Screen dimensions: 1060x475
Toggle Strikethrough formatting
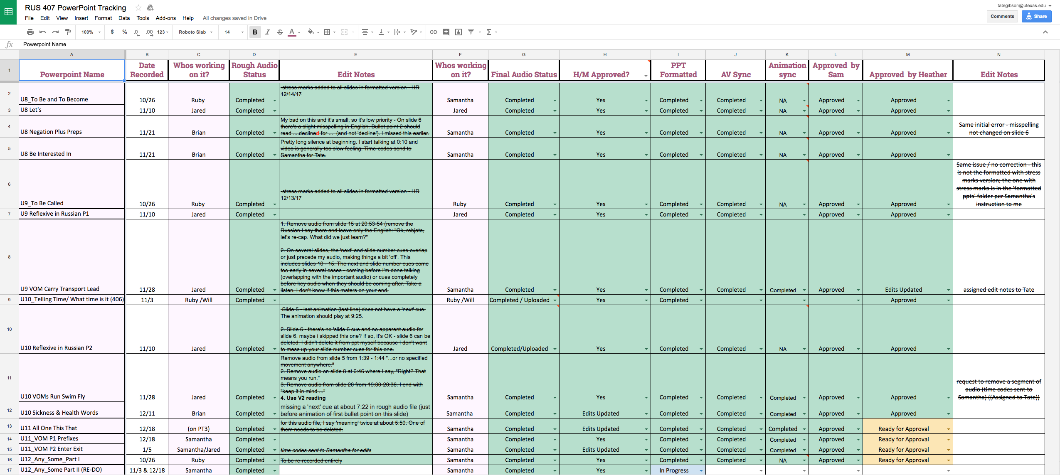click(280, 32)
